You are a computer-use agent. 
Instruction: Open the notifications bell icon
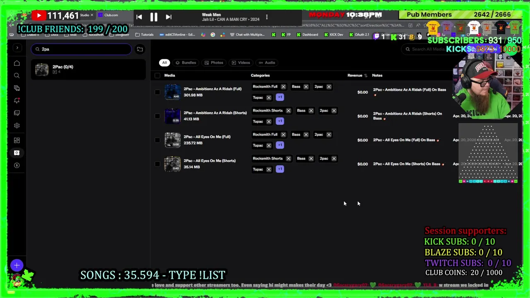[17, 101]
